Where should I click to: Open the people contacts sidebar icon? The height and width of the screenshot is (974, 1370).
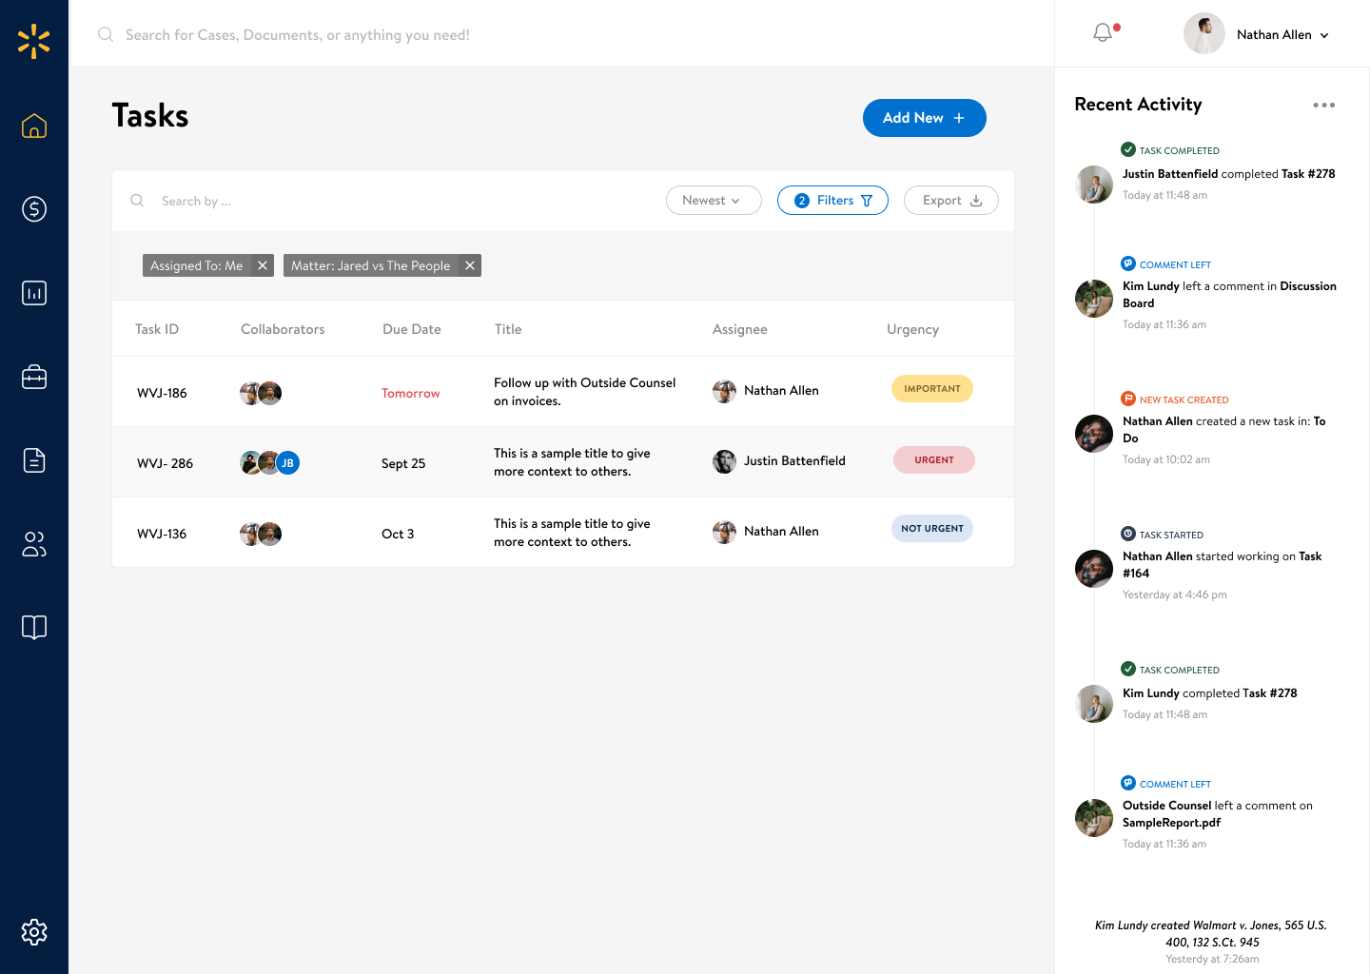34,544
